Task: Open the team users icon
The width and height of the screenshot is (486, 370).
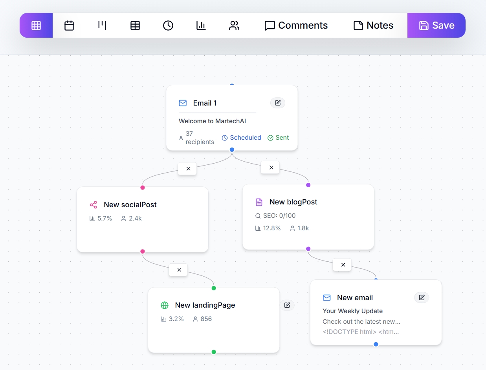Action: [234, 26]
